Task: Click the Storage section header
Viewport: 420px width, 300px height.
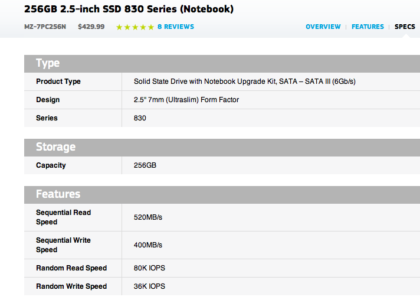Action: coord(222,148)
